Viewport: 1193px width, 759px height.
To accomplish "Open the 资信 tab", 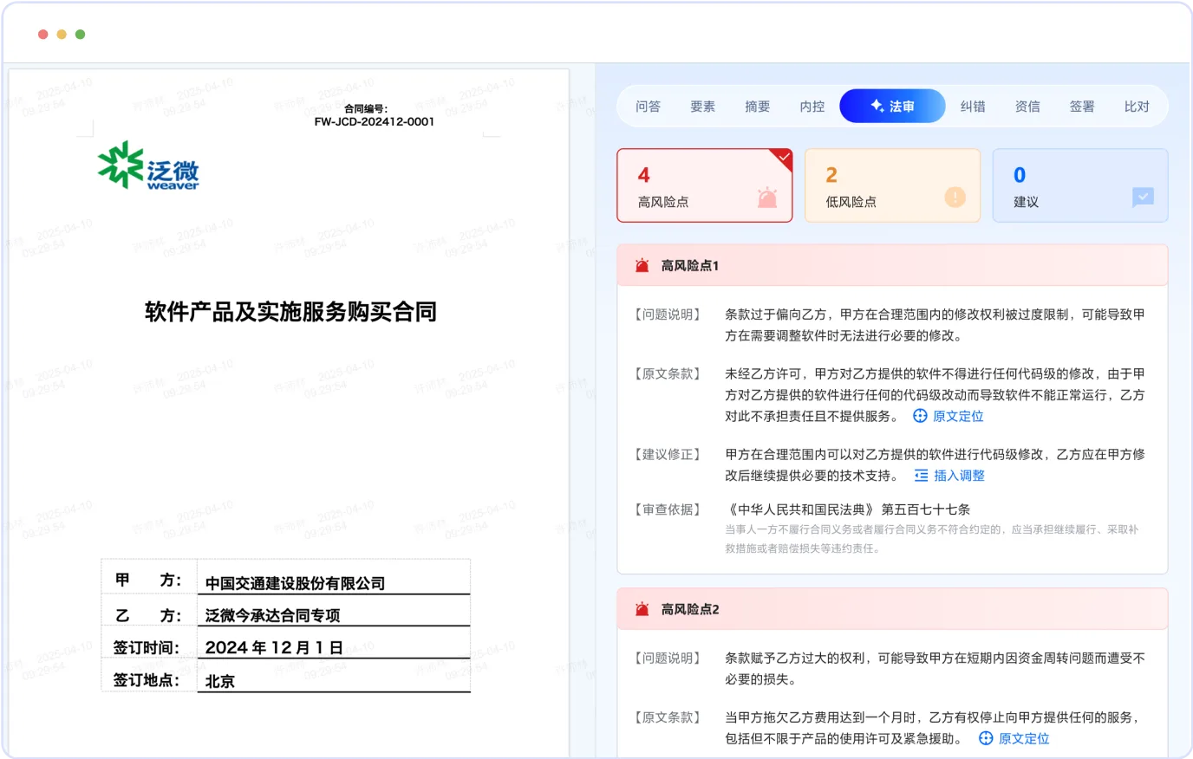I will (x=1027, y=107).
